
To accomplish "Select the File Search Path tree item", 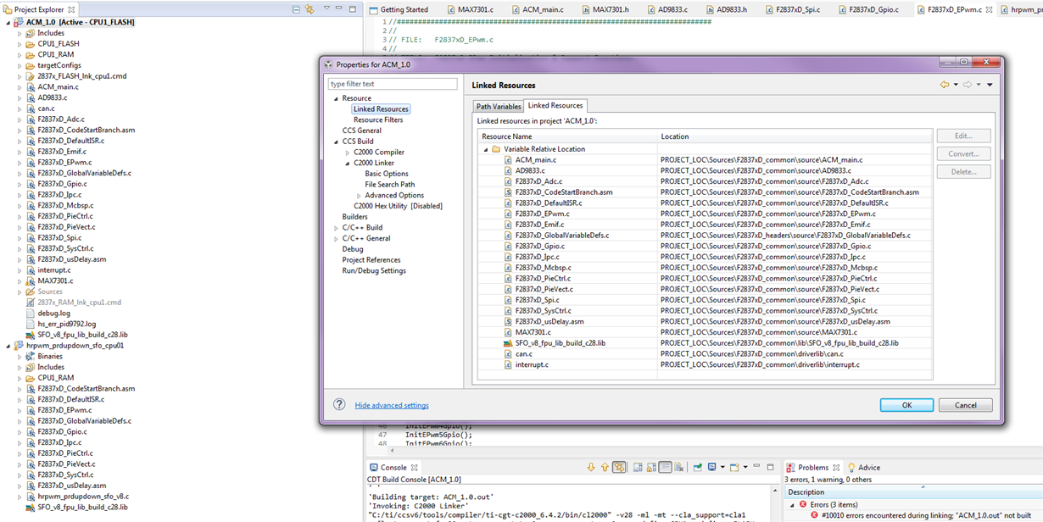I will [389, 185].
